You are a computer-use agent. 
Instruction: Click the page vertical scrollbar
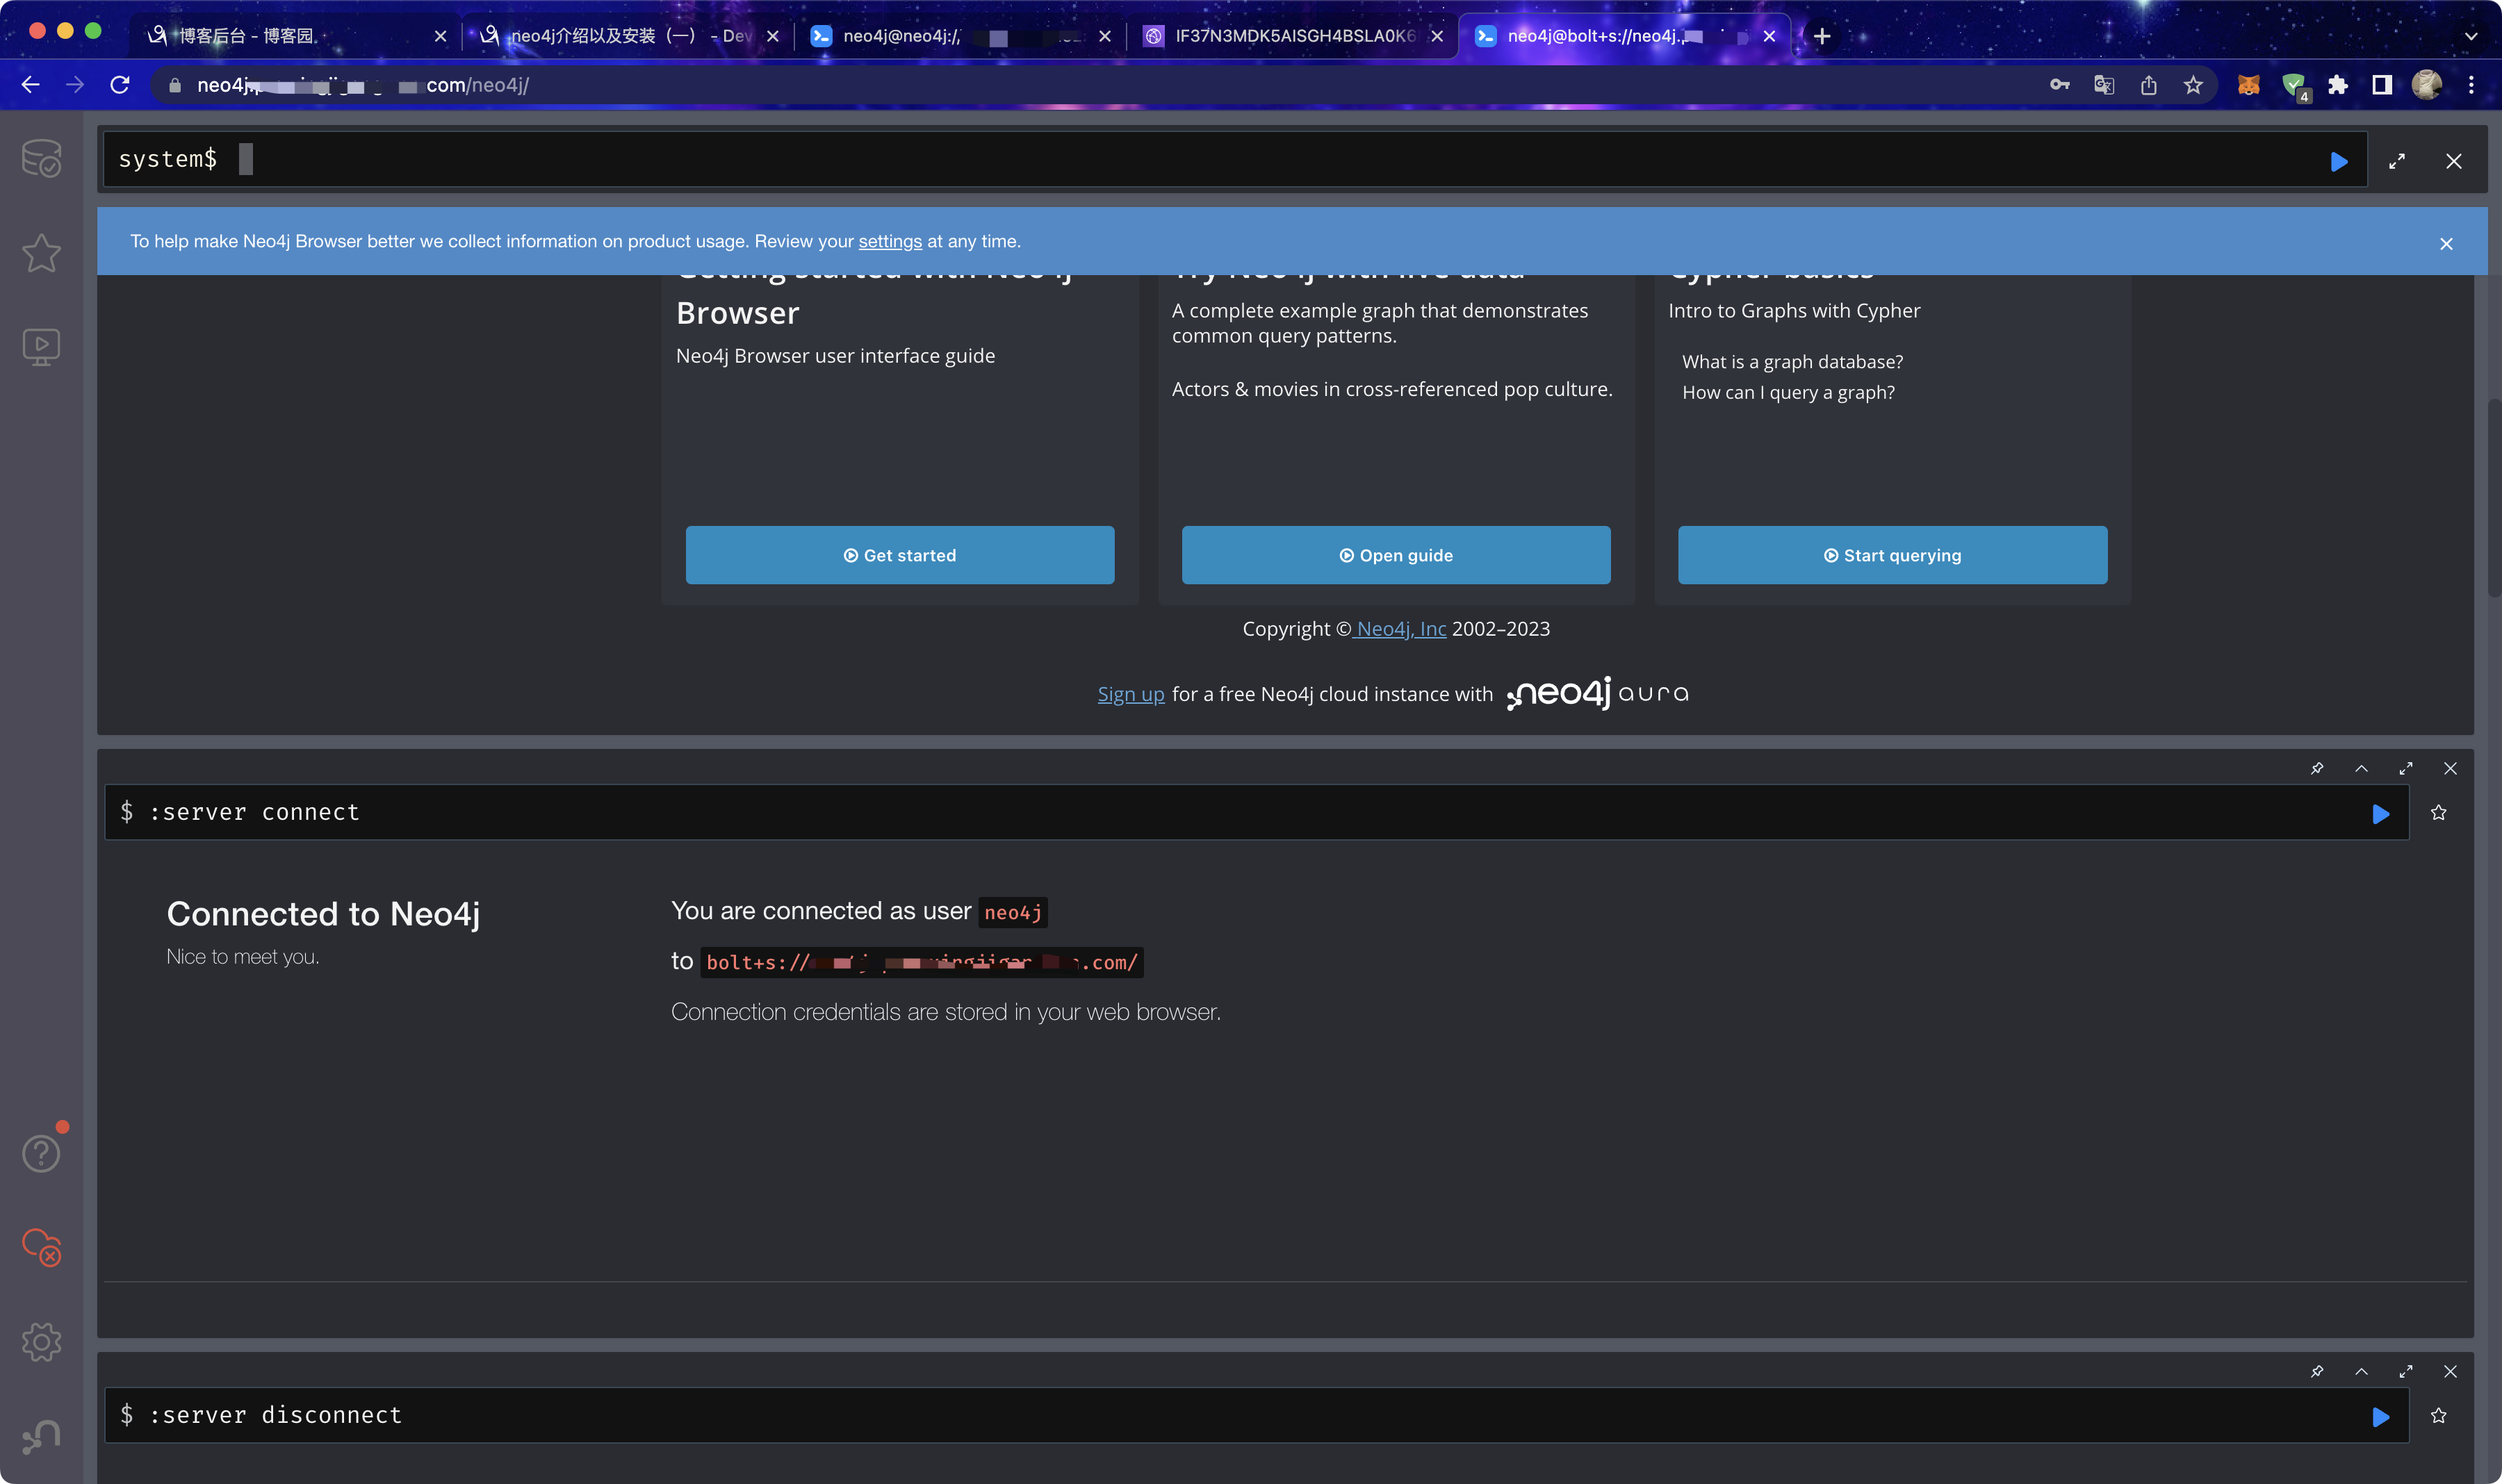coord(2493,498)
